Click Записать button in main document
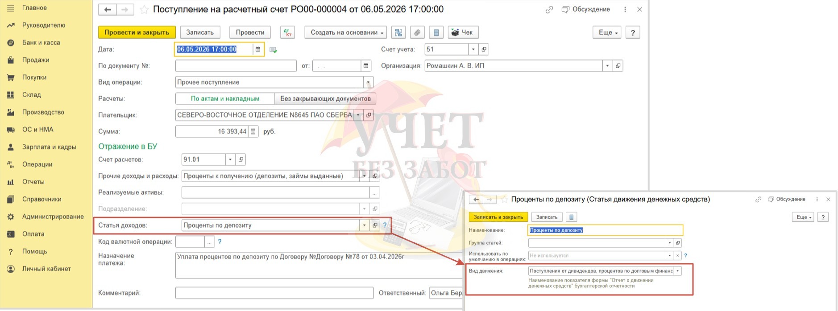The height and width of the screenshot is (311, 838). 200,33
